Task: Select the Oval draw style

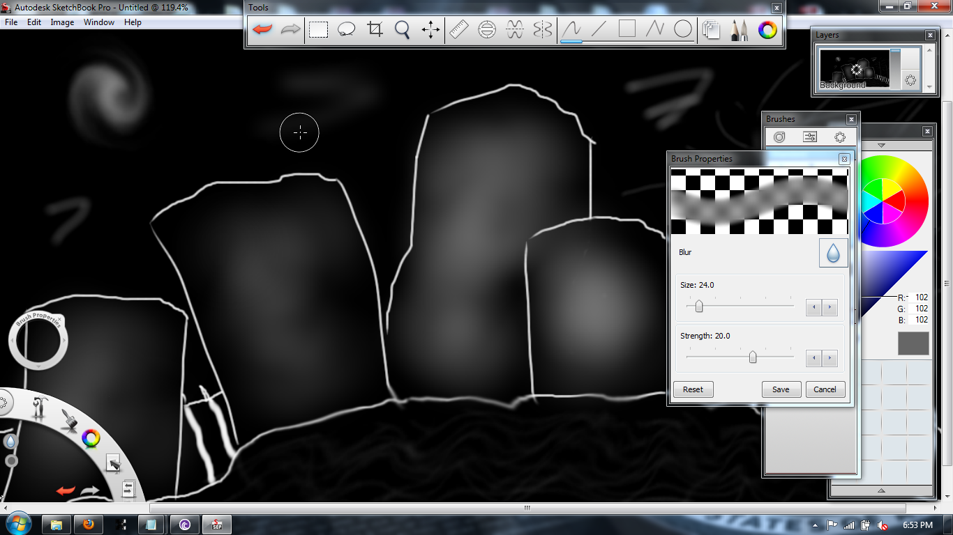Action: pos(683,29)
